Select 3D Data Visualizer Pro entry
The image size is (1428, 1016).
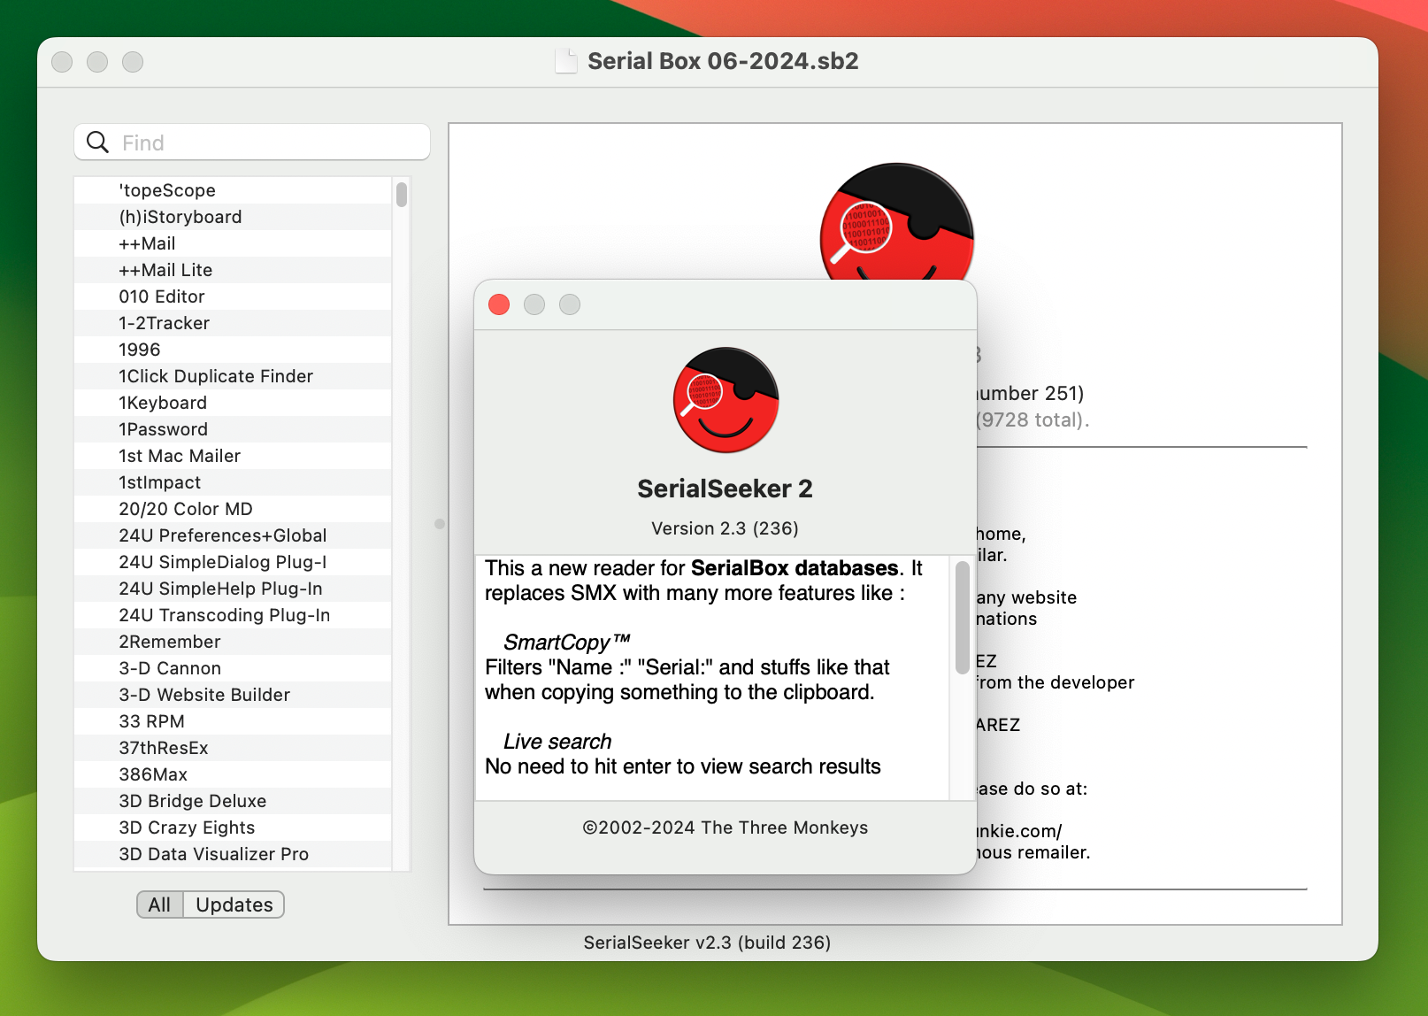pyautogui.click(x=233, y=854)
